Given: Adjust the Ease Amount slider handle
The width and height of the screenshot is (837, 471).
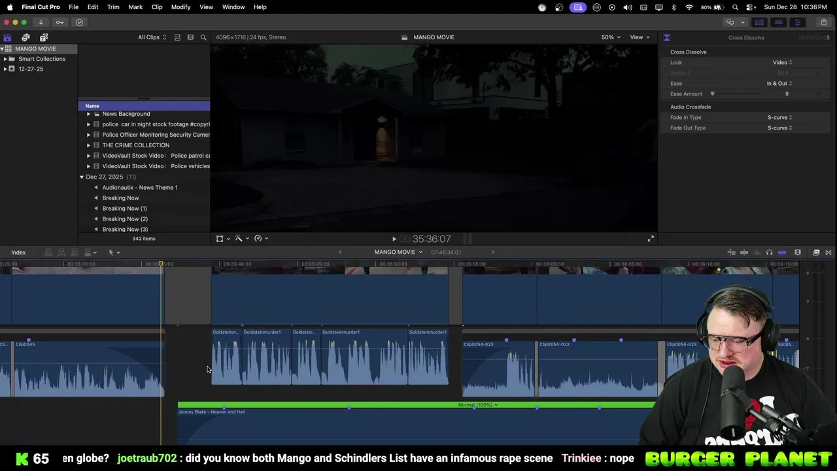Looking at the screenshot, I should (x=712, y=94).
